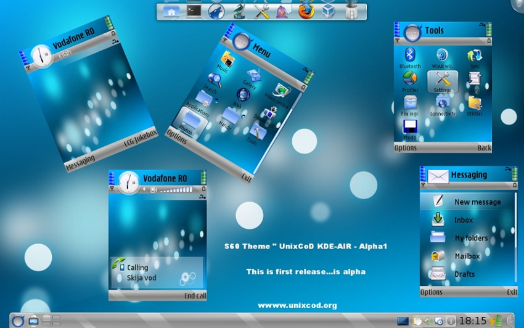524x328 pixels.
Task: Launch the Pidgin purple bird icon
Action: tap(284, 12)
